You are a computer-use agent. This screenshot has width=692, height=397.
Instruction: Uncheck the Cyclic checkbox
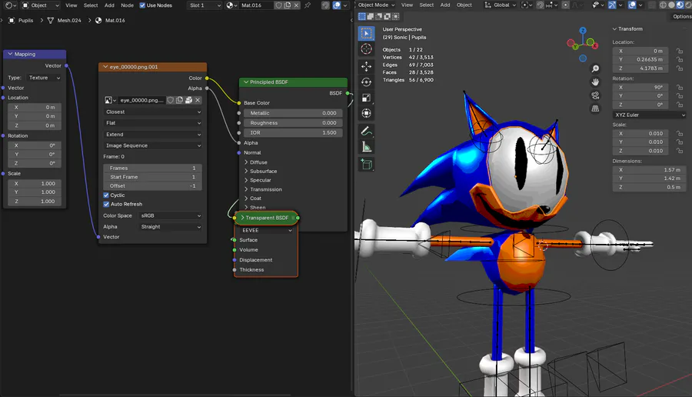(x=106, y=195)
